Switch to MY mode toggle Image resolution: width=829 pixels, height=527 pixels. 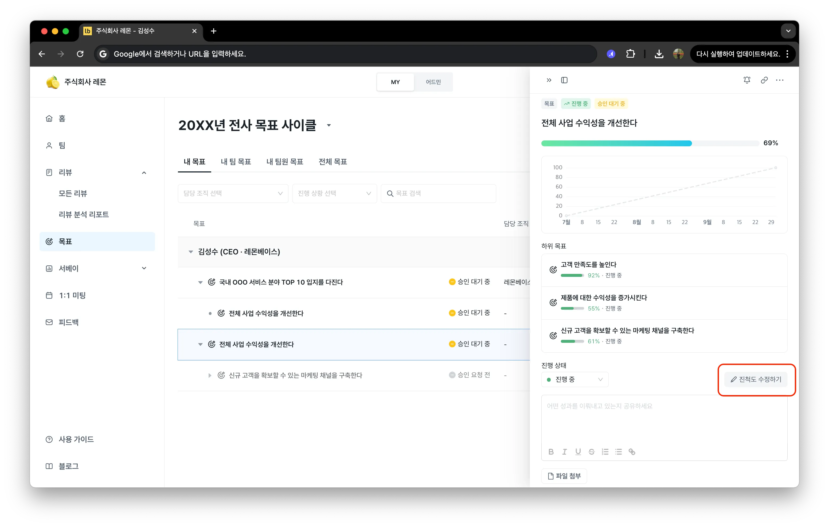pos(395,82)
